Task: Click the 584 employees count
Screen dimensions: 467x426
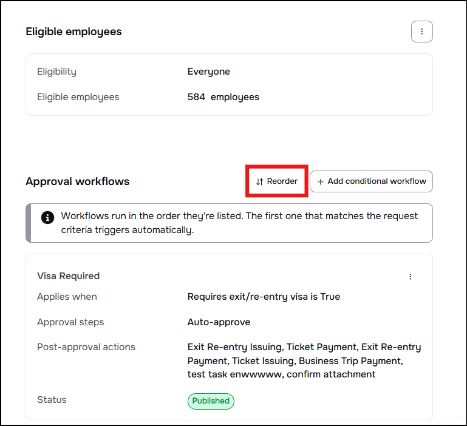Action: coord(223,97)
